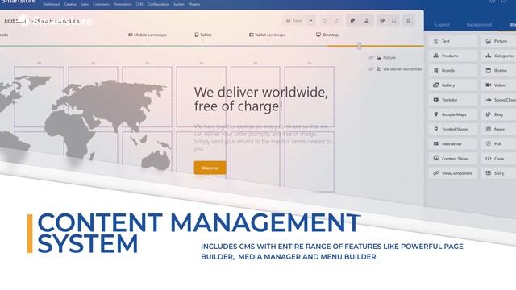This screenshot has width=516, height=290.
Task: Choose the Content Slider block
Action: pyautogui.click(x=453, y=159)
